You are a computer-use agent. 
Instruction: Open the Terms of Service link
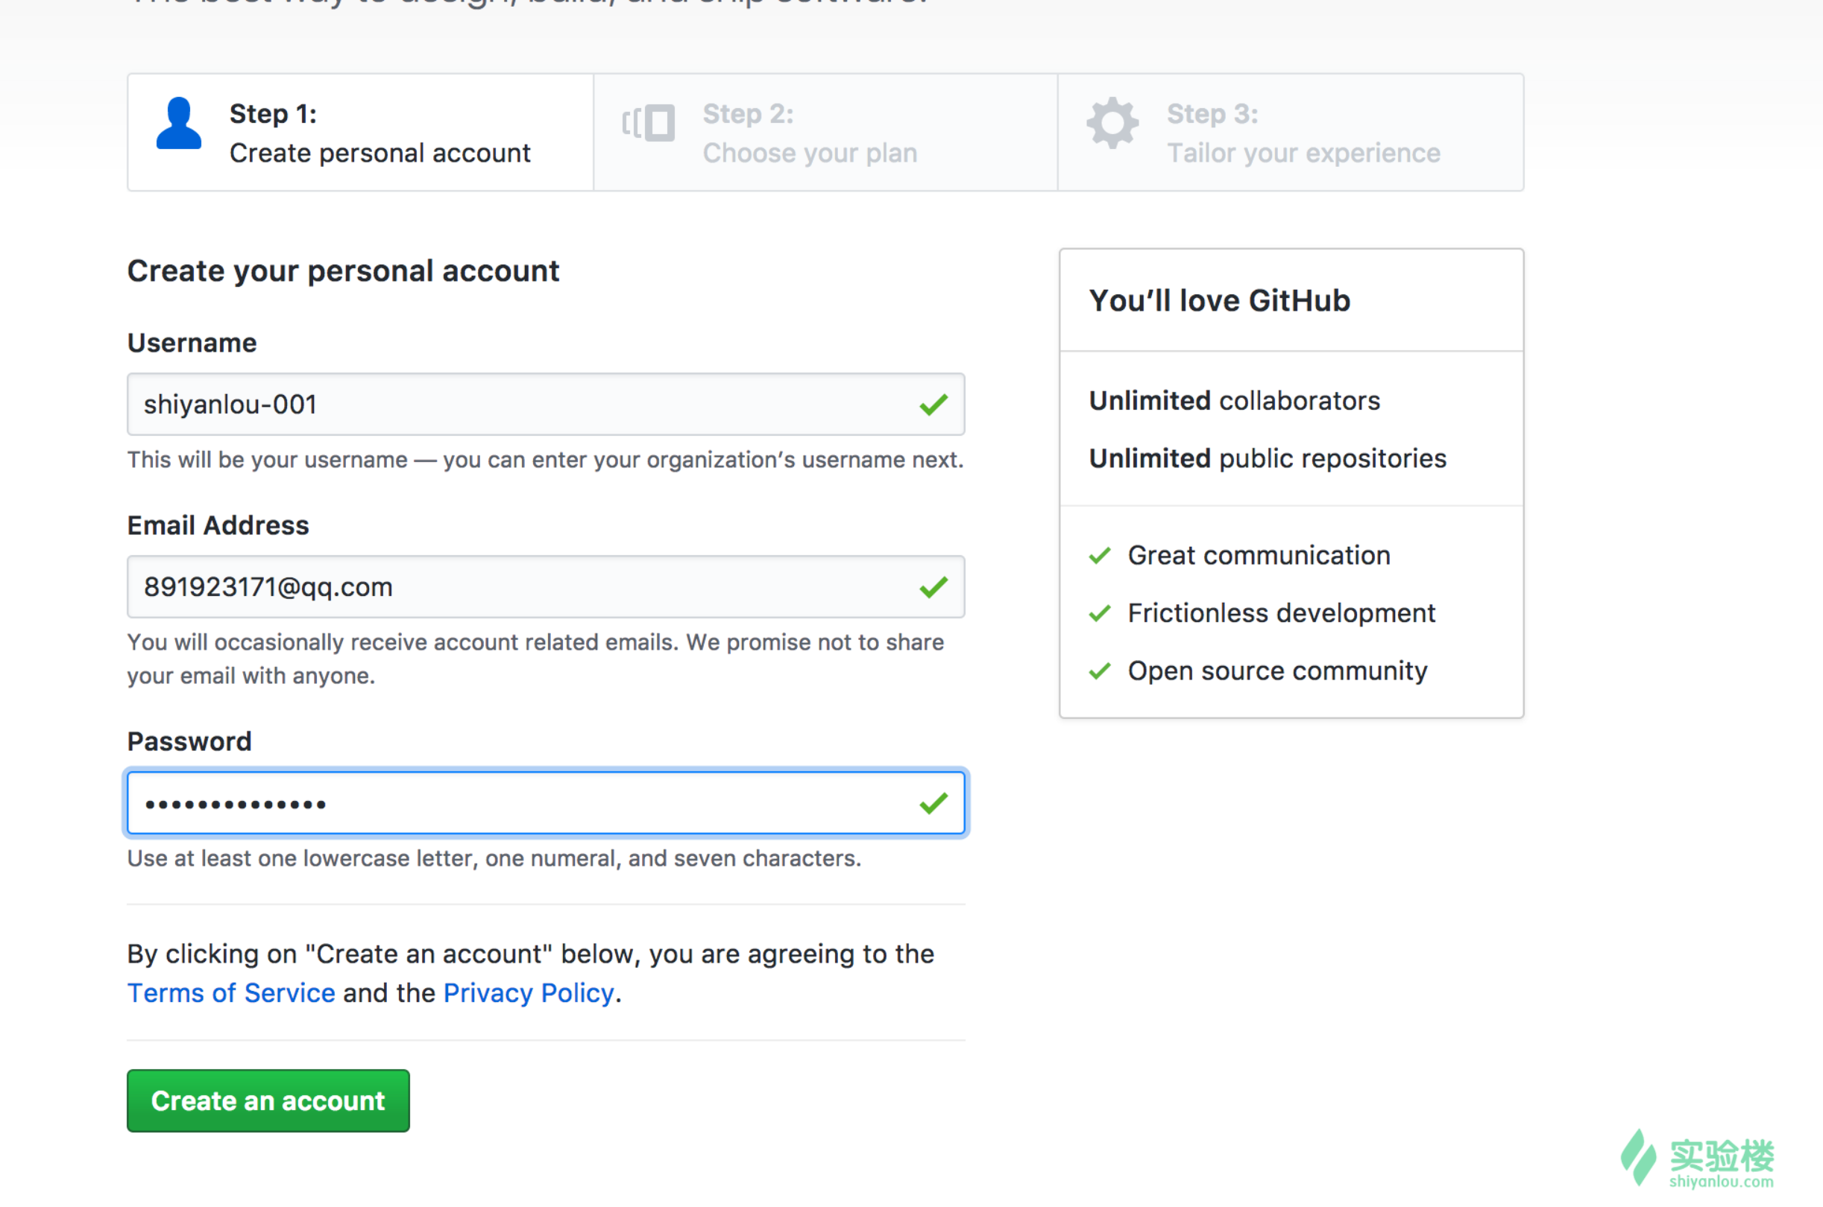coord(231,993)
